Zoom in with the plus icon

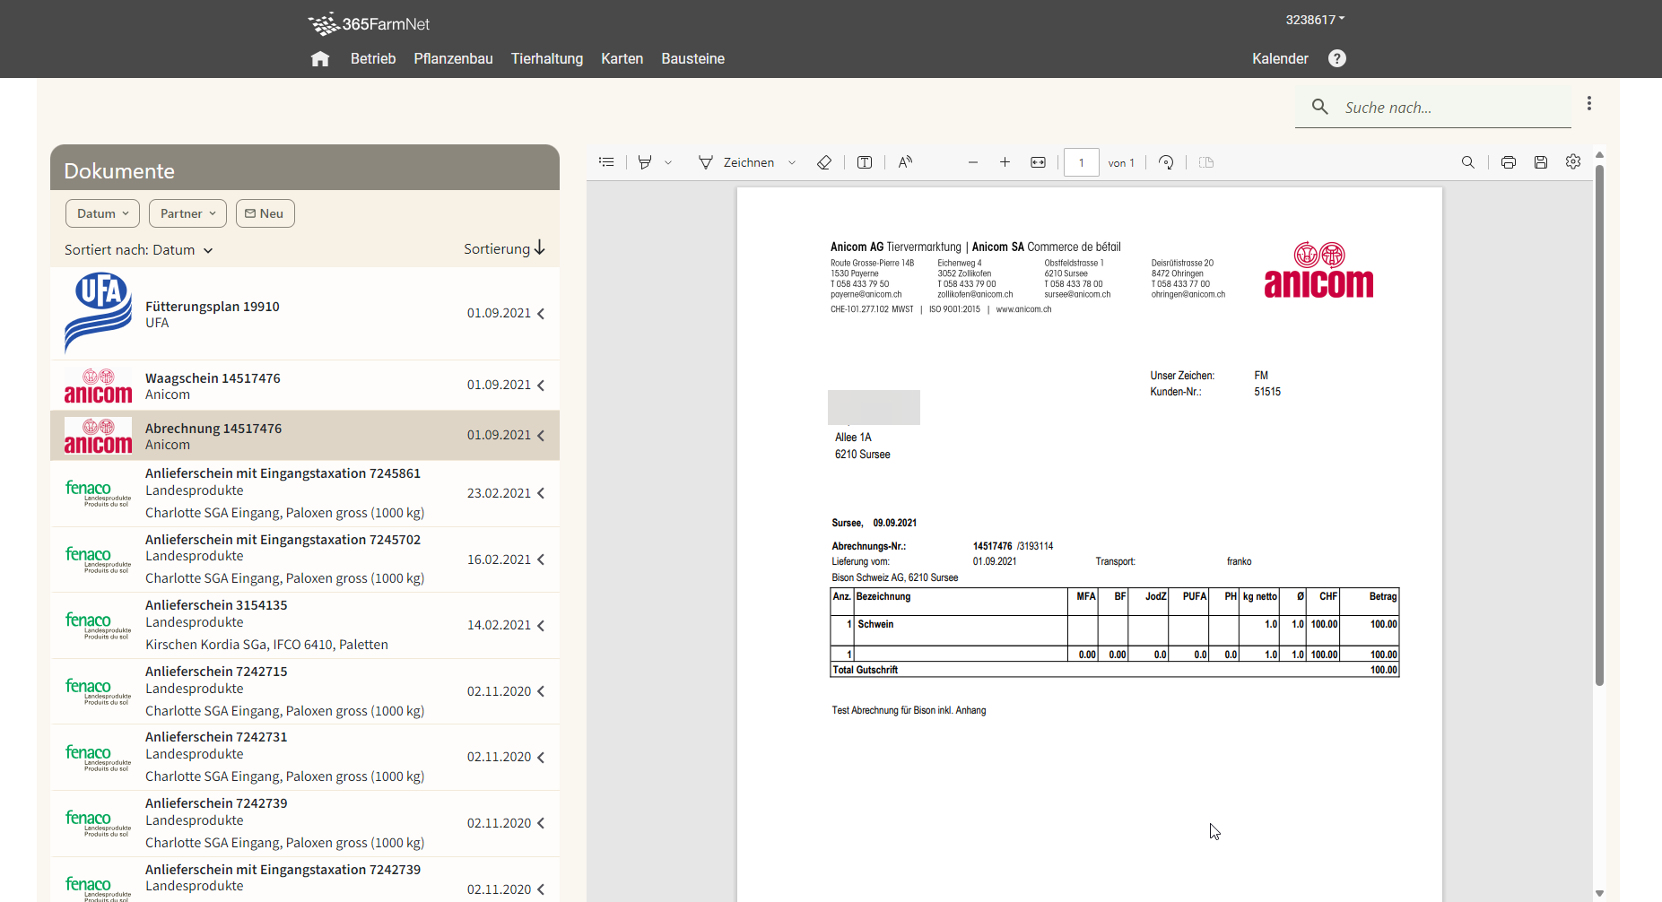[x=1005, y=162]
